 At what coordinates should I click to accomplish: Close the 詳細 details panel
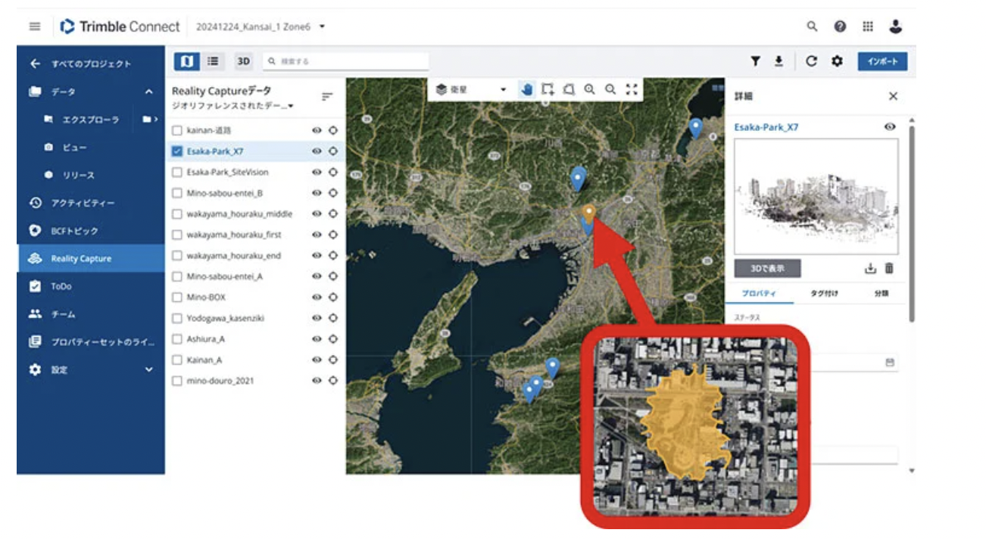(893, 96)
